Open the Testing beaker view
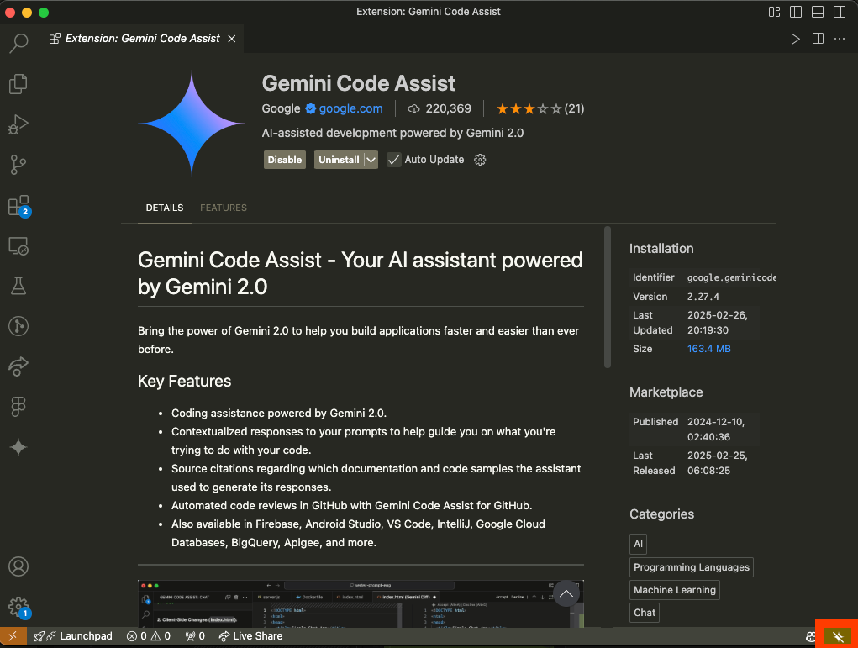 point(18,287)
